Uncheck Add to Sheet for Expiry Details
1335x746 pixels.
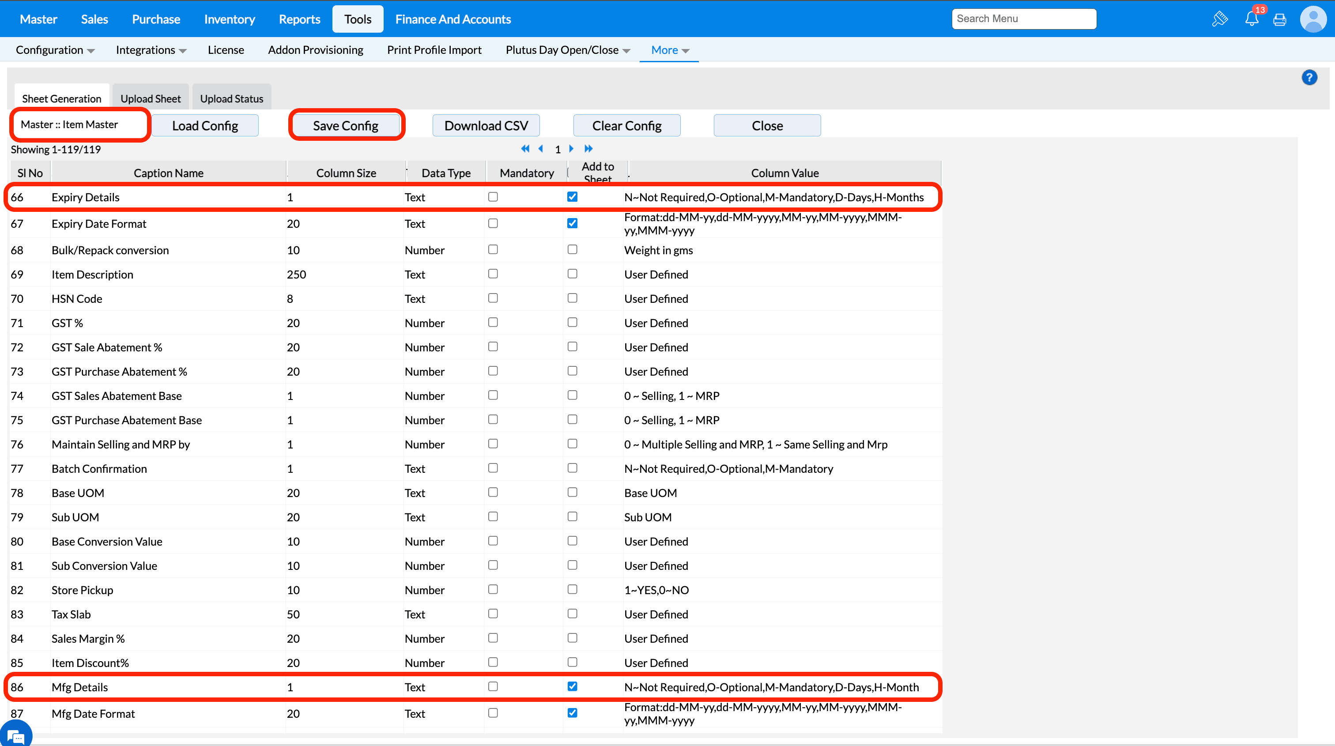point(572,197)
